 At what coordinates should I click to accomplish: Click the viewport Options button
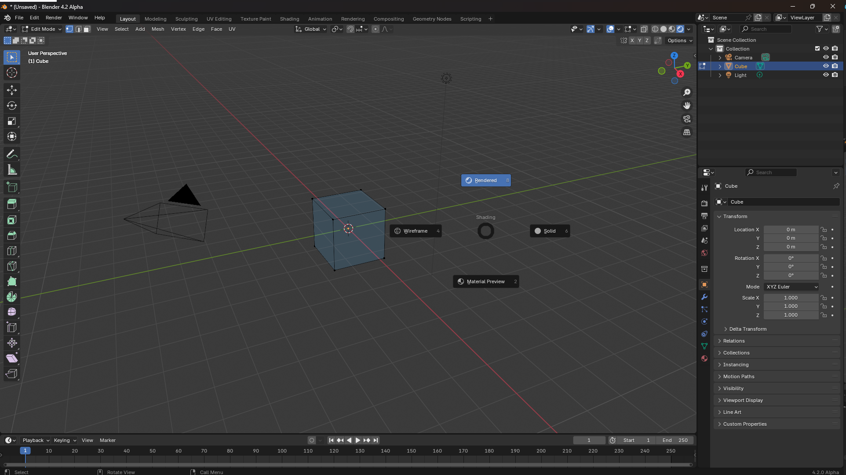680,40
